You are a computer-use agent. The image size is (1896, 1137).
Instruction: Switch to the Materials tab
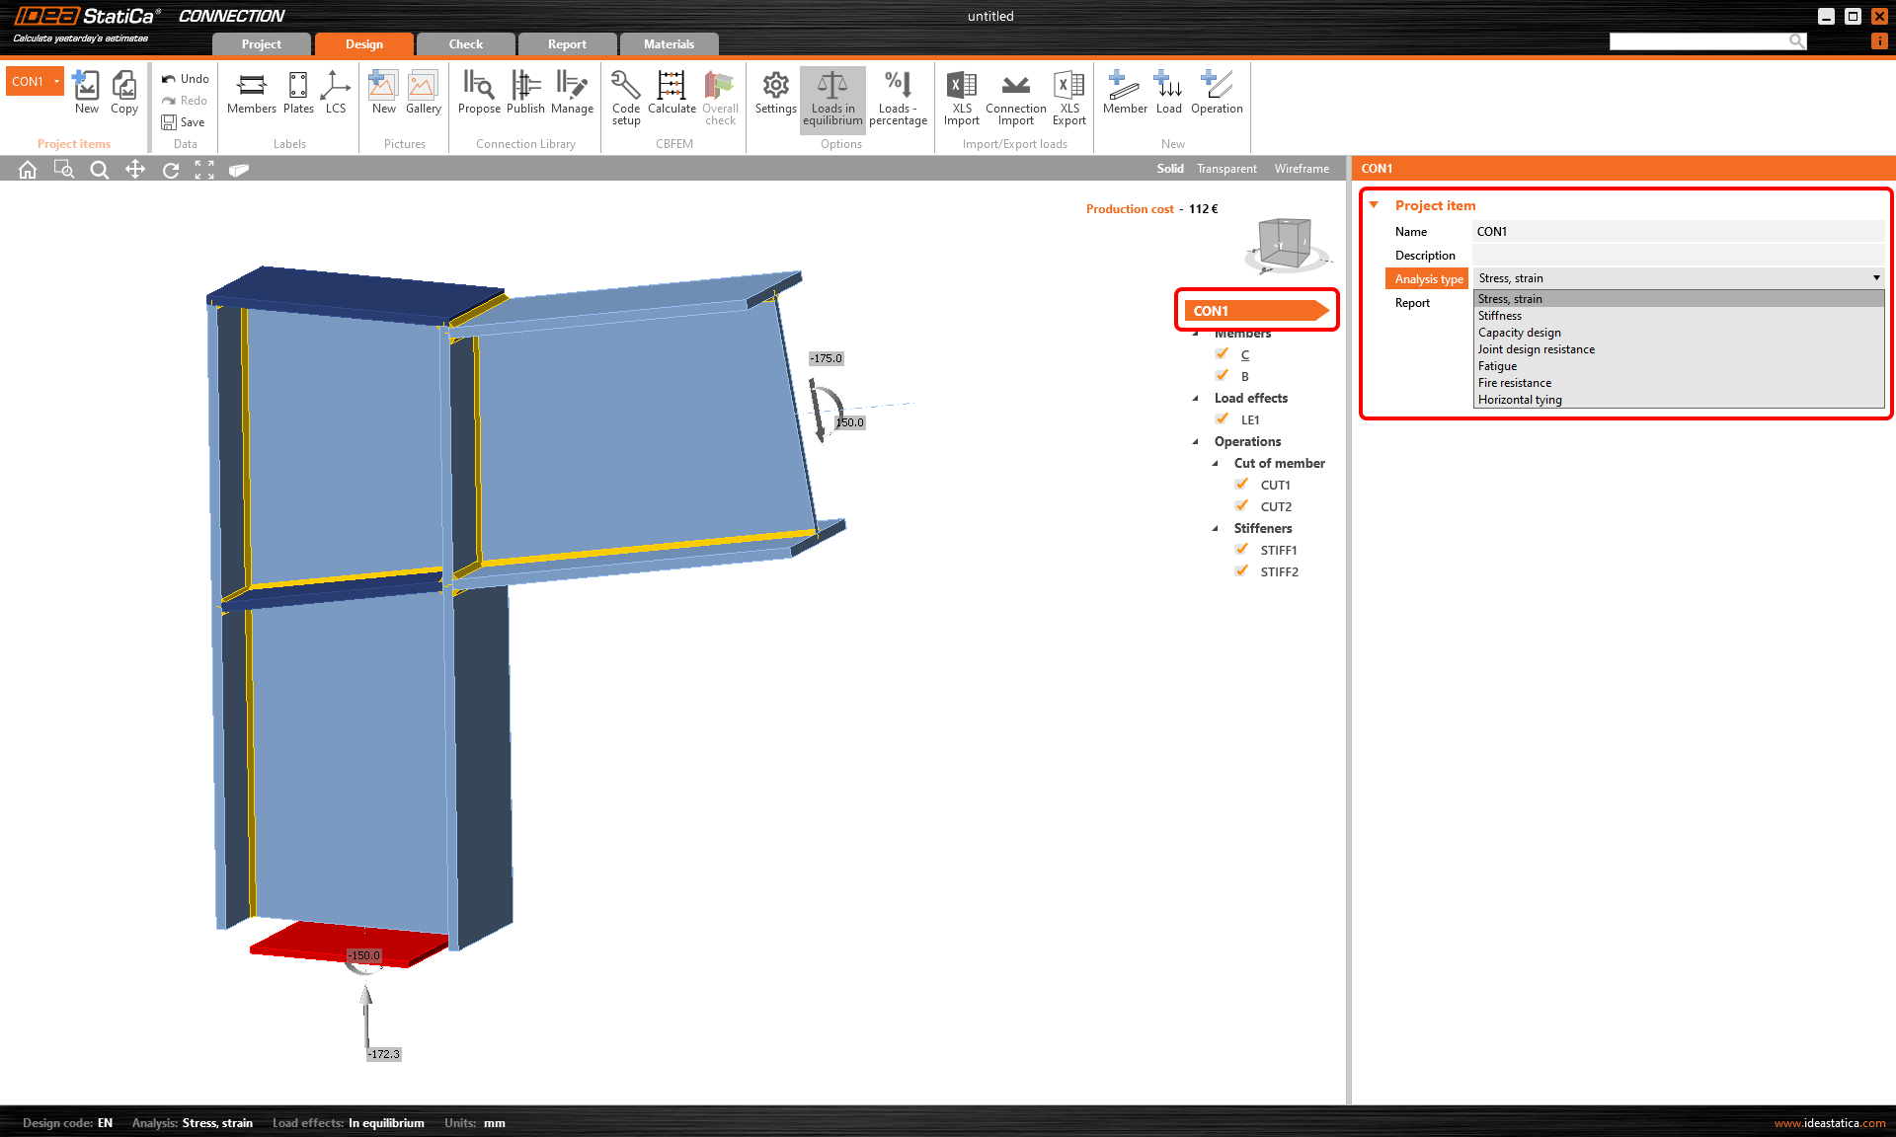(667, 43)
